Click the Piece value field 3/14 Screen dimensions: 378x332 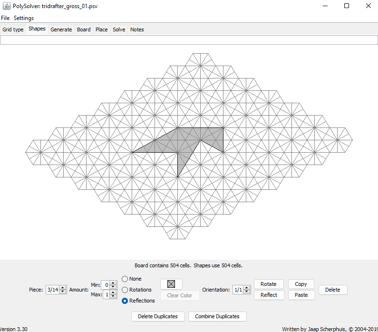coord(53,290)
